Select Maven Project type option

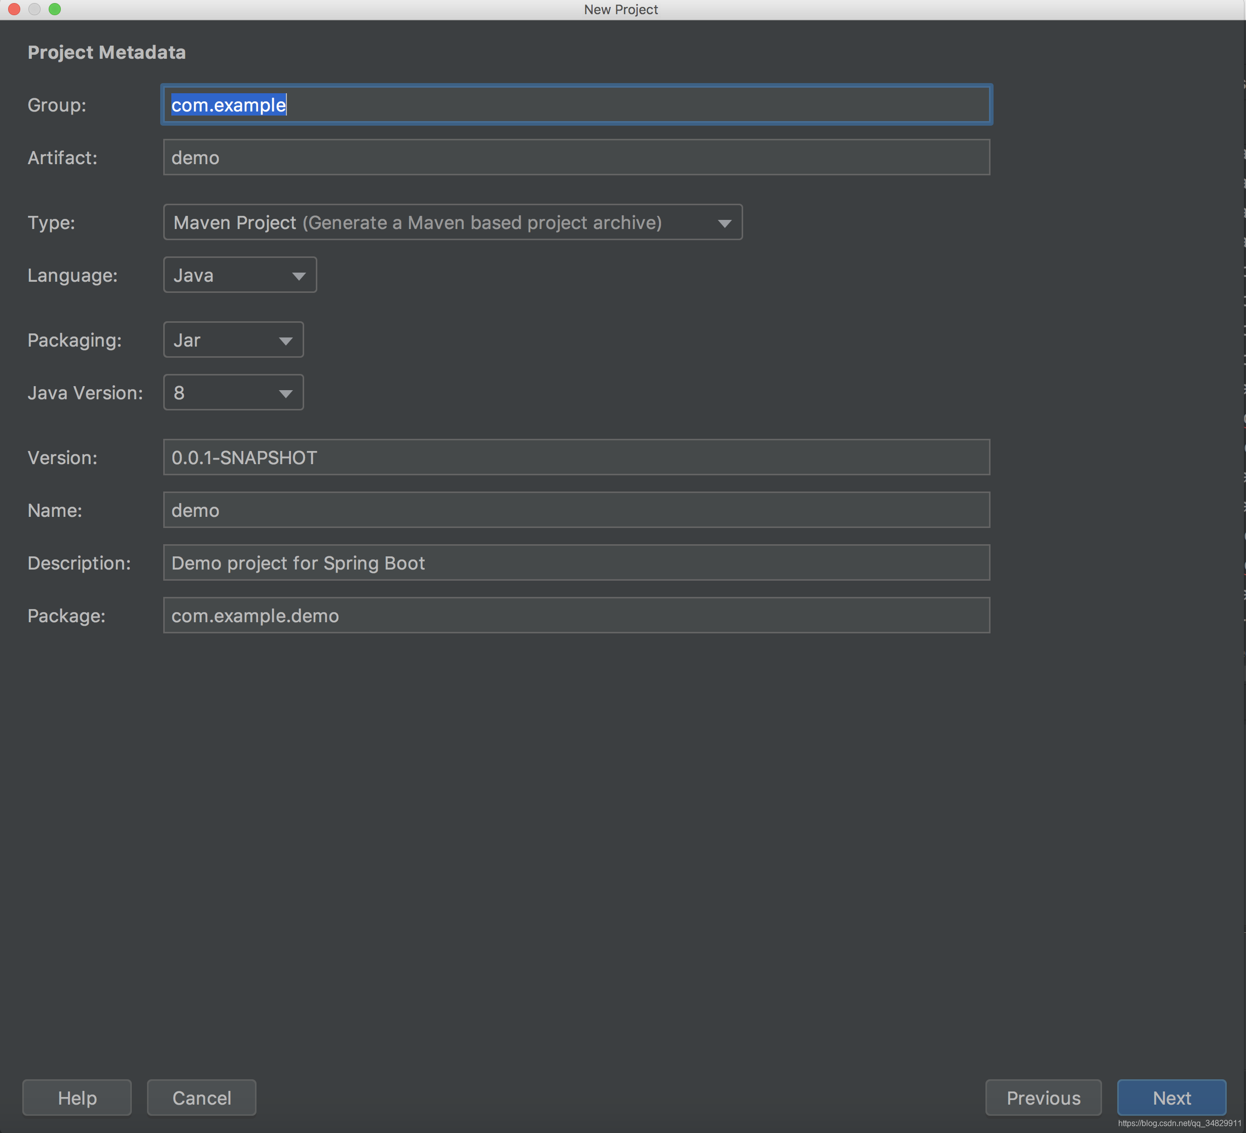[452, 222]
